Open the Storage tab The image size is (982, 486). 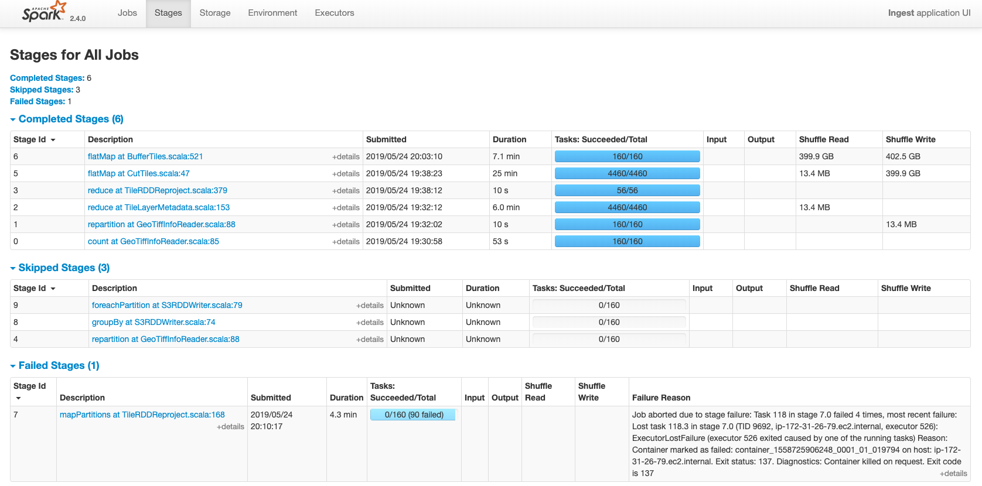coord(215,13)
